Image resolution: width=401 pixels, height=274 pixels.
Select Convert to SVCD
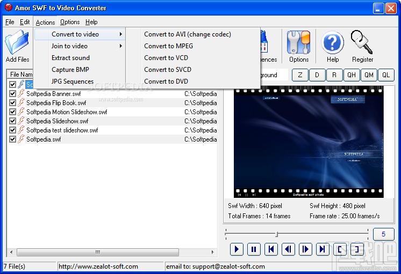pyautogui.click(x=168, y=70)
